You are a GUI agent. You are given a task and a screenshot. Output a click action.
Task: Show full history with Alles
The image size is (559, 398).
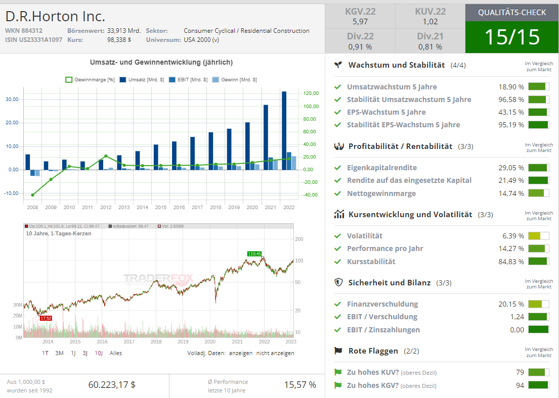(115, 353)
